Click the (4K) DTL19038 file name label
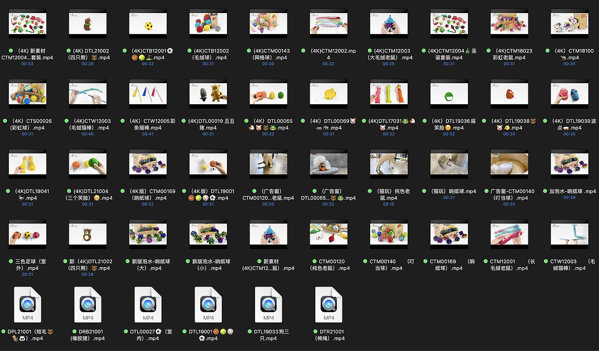 pyautogui.click(x=509, y=124)
